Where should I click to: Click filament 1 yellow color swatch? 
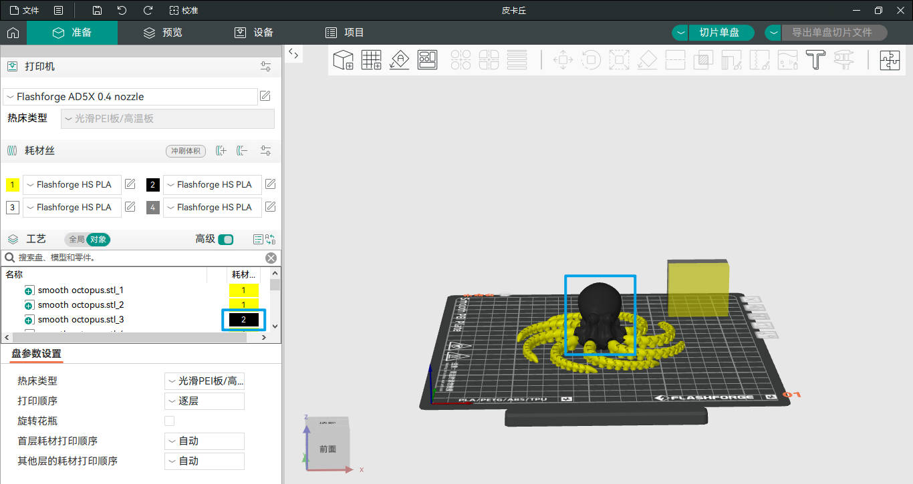point(13,185)
